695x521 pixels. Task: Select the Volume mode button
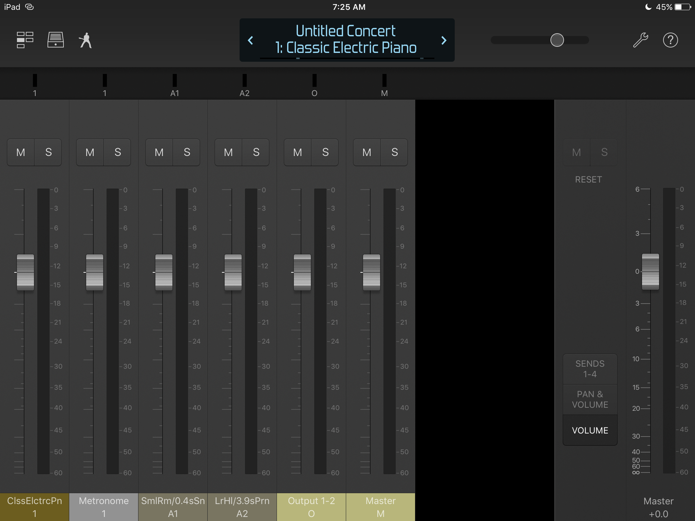(590, 430)
